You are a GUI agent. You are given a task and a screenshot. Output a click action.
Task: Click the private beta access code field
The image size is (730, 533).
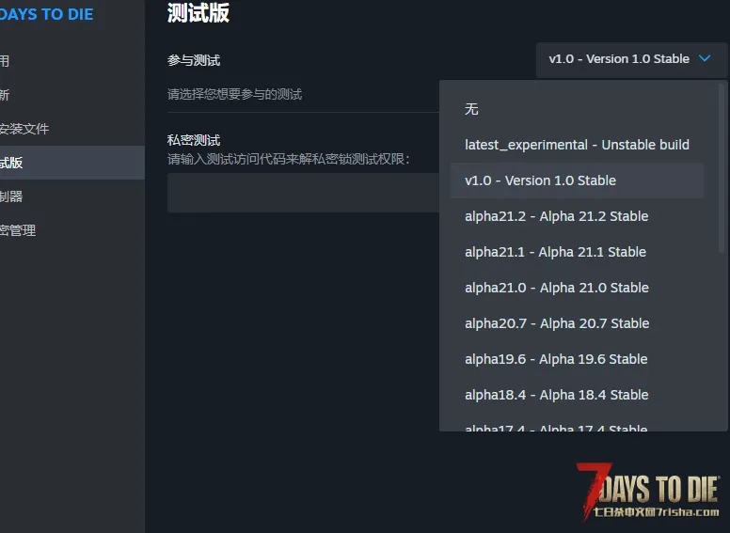click(x=303, y=193)
